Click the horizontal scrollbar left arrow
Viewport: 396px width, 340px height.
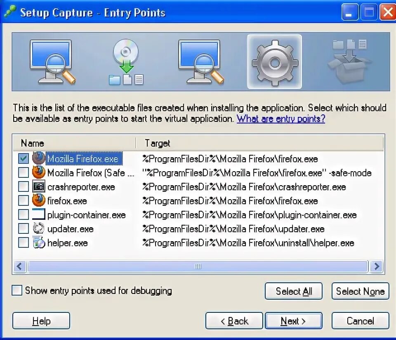pos(20,266)
